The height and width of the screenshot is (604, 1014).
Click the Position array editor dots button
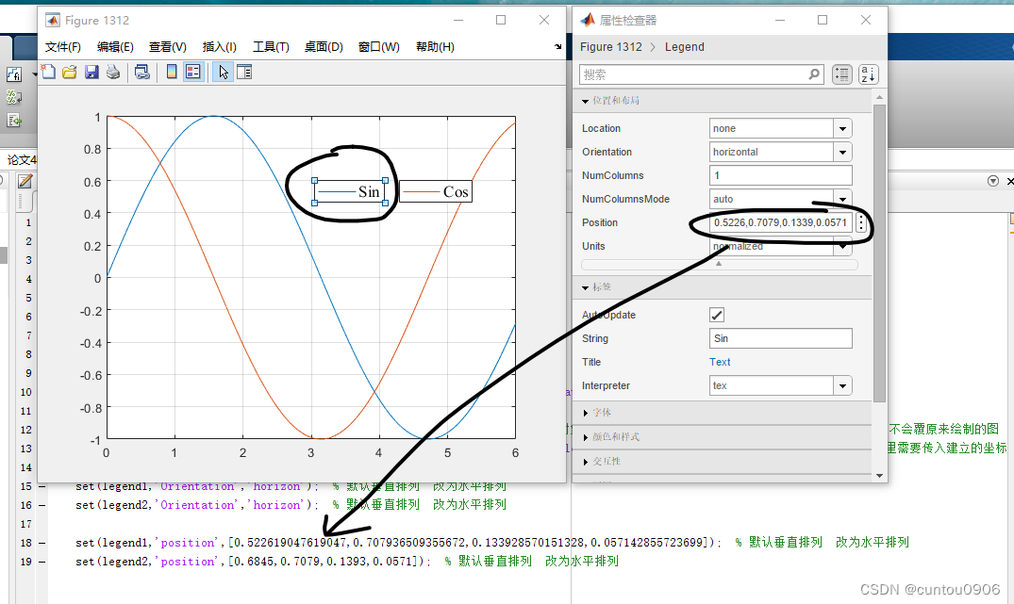pyautogui.click(x=861, y=223)
